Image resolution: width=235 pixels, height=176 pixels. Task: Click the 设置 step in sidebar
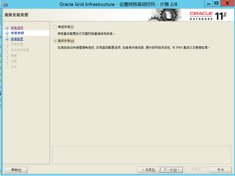pos(14,61)
